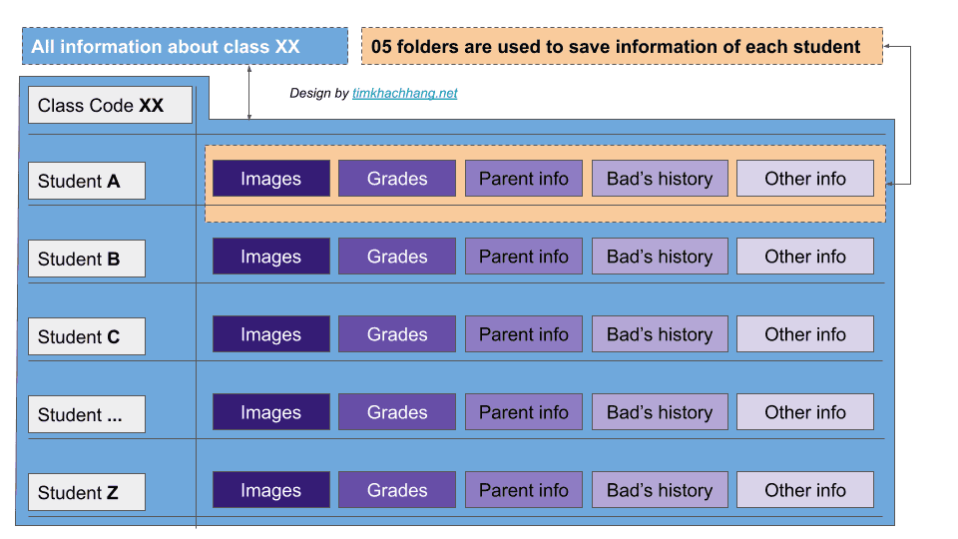
Task: Open Student C's Bad's history folder
Action: pyautogui.click(x=660, y=334)
